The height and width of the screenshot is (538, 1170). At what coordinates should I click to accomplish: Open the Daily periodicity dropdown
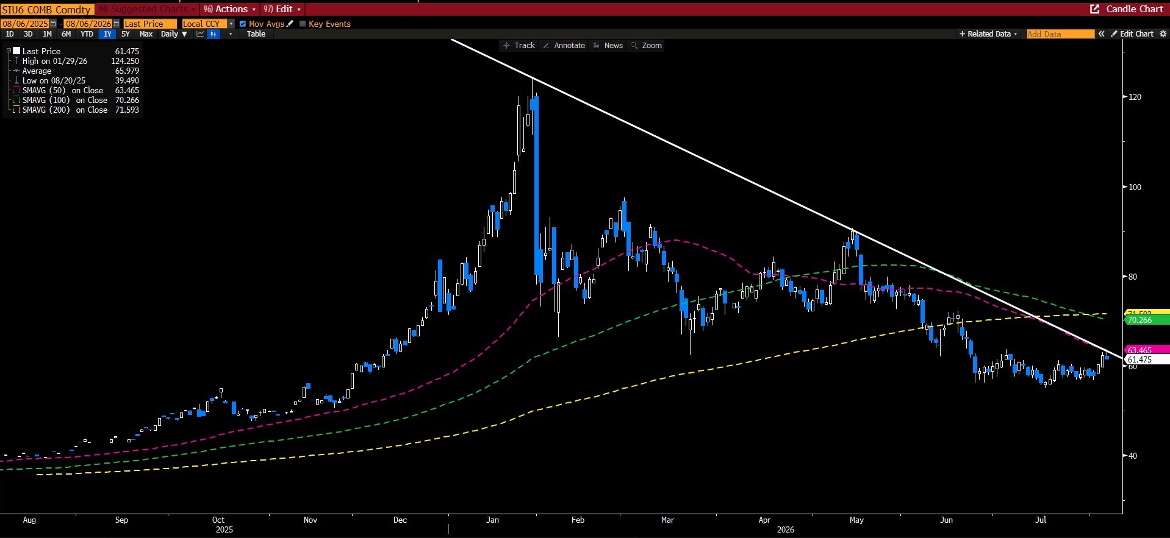pyautogui.click(x=174, y=34)
